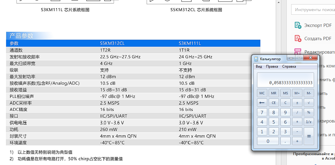
Task: Click the Export PDF tool icon
Action: pyautogui.click(x=298, y=25)
